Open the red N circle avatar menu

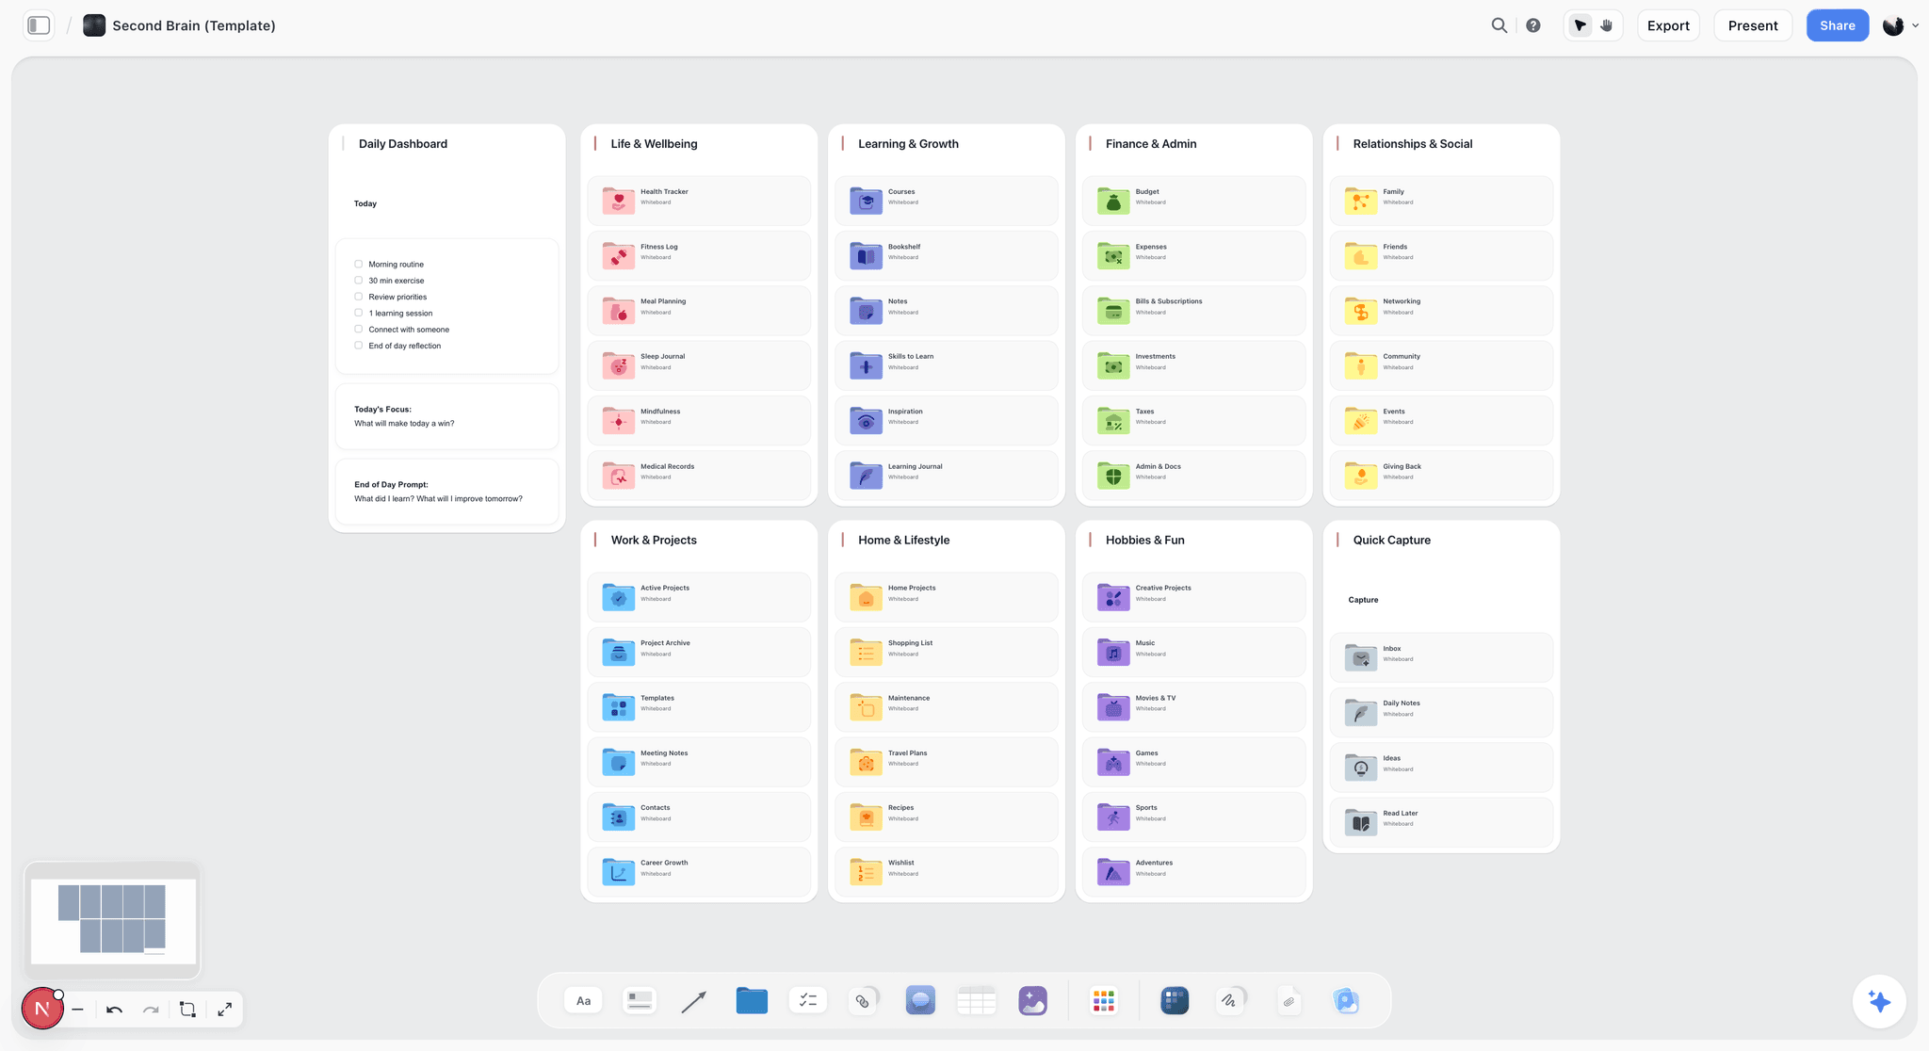click(x=42, y=1009)
